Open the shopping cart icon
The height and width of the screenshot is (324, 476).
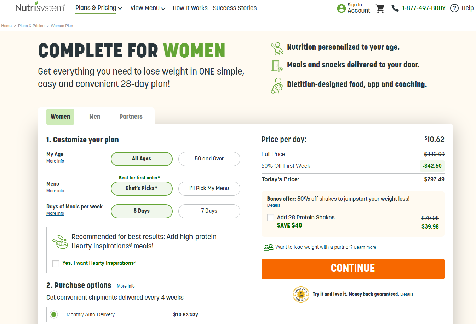click(380, 8)
